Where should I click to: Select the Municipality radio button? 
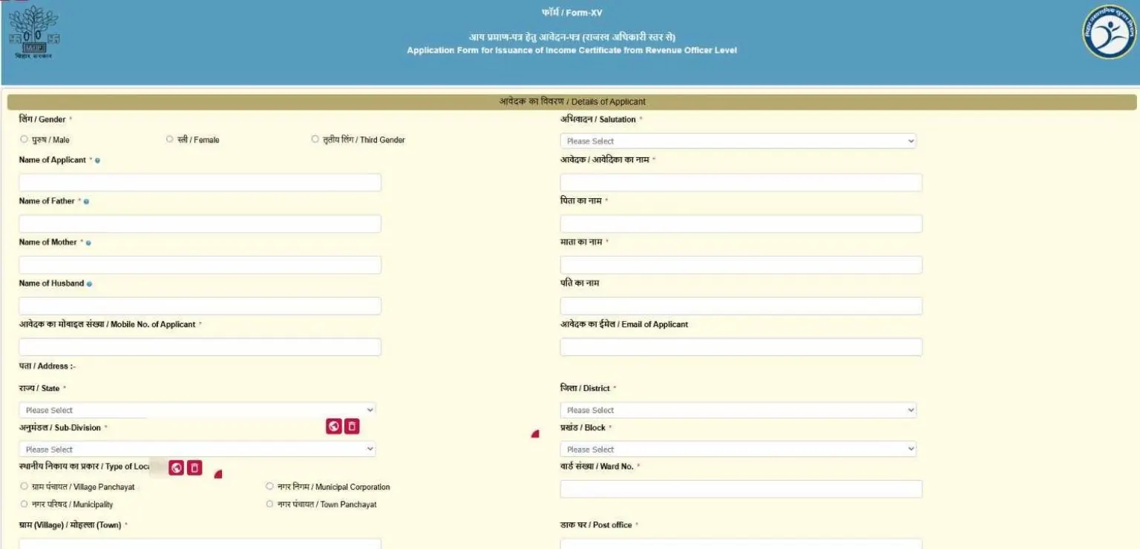24,504
